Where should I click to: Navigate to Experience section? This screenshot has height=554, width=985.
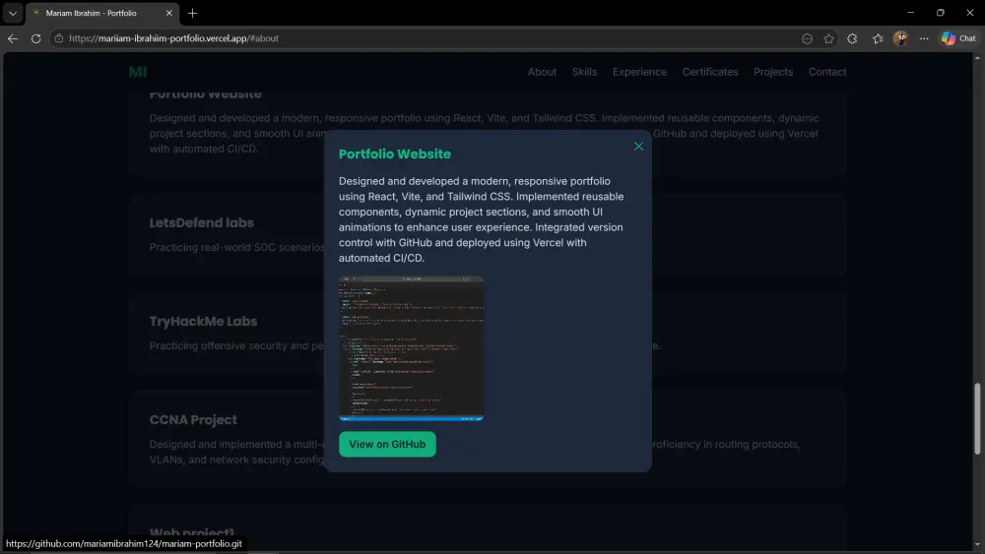(639, 72)
